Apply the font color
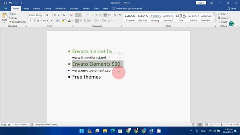This screenshot has height=135, width=240. [69, 21]
